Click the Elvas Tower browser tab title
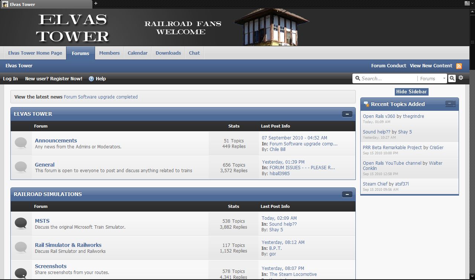The image size is (475, 280). click(23, 4)
